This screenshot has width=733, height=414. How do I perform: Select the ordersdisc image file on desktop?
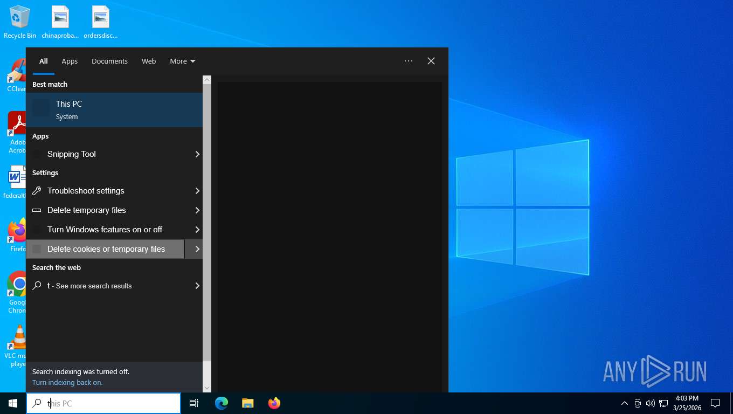click(101, 22)
